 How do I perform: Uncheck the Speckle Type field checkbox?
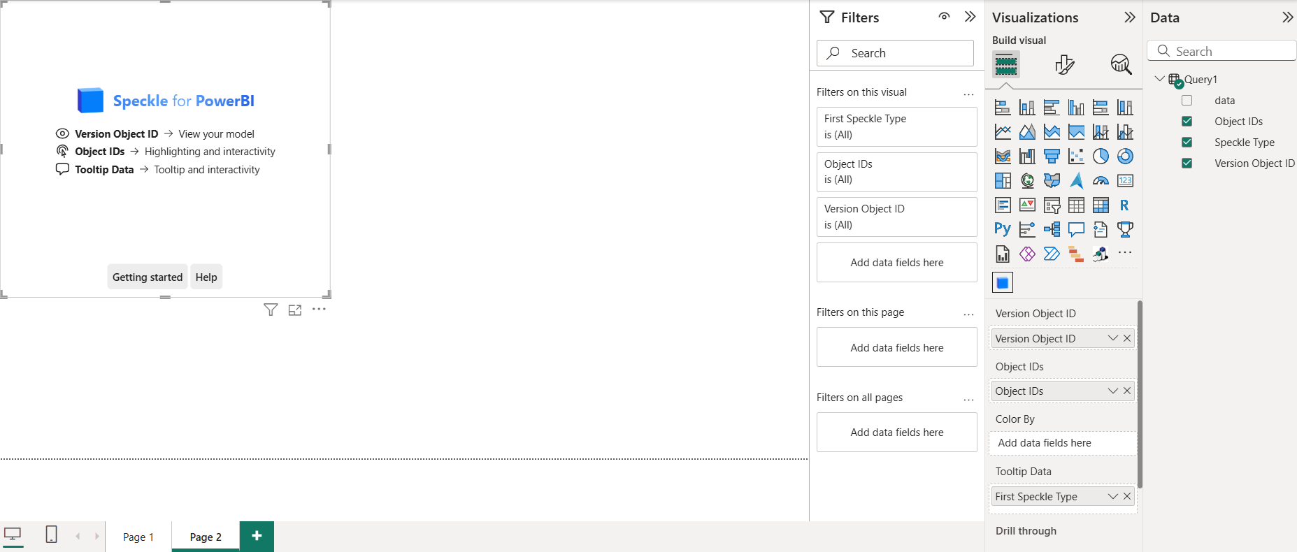coord(1187,143)
